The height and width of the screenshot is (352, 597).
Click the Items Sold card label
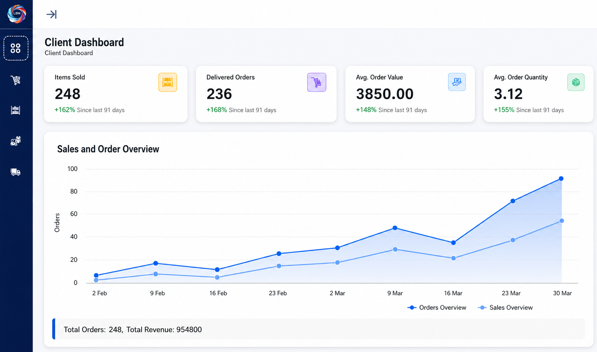[x=70, y=77]
